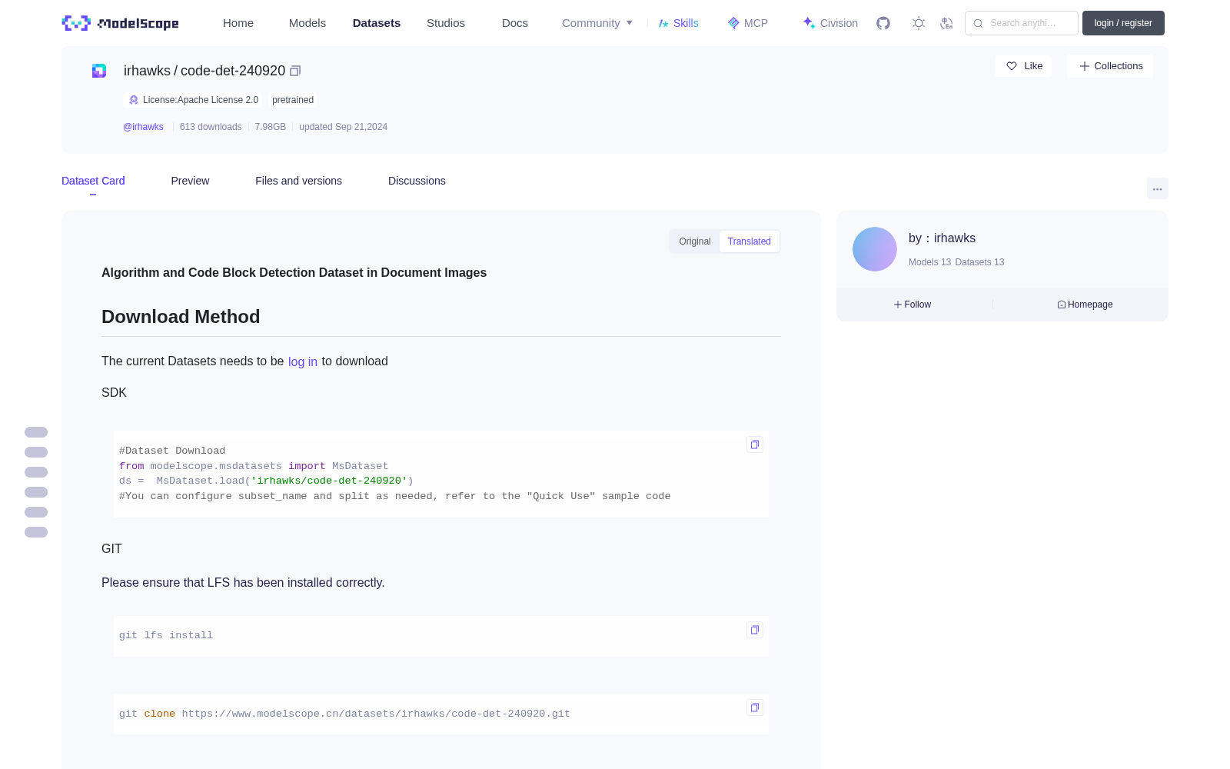1230x769 pixels.
Task: Copy the git lfs install command
Action: coord(755,630)
